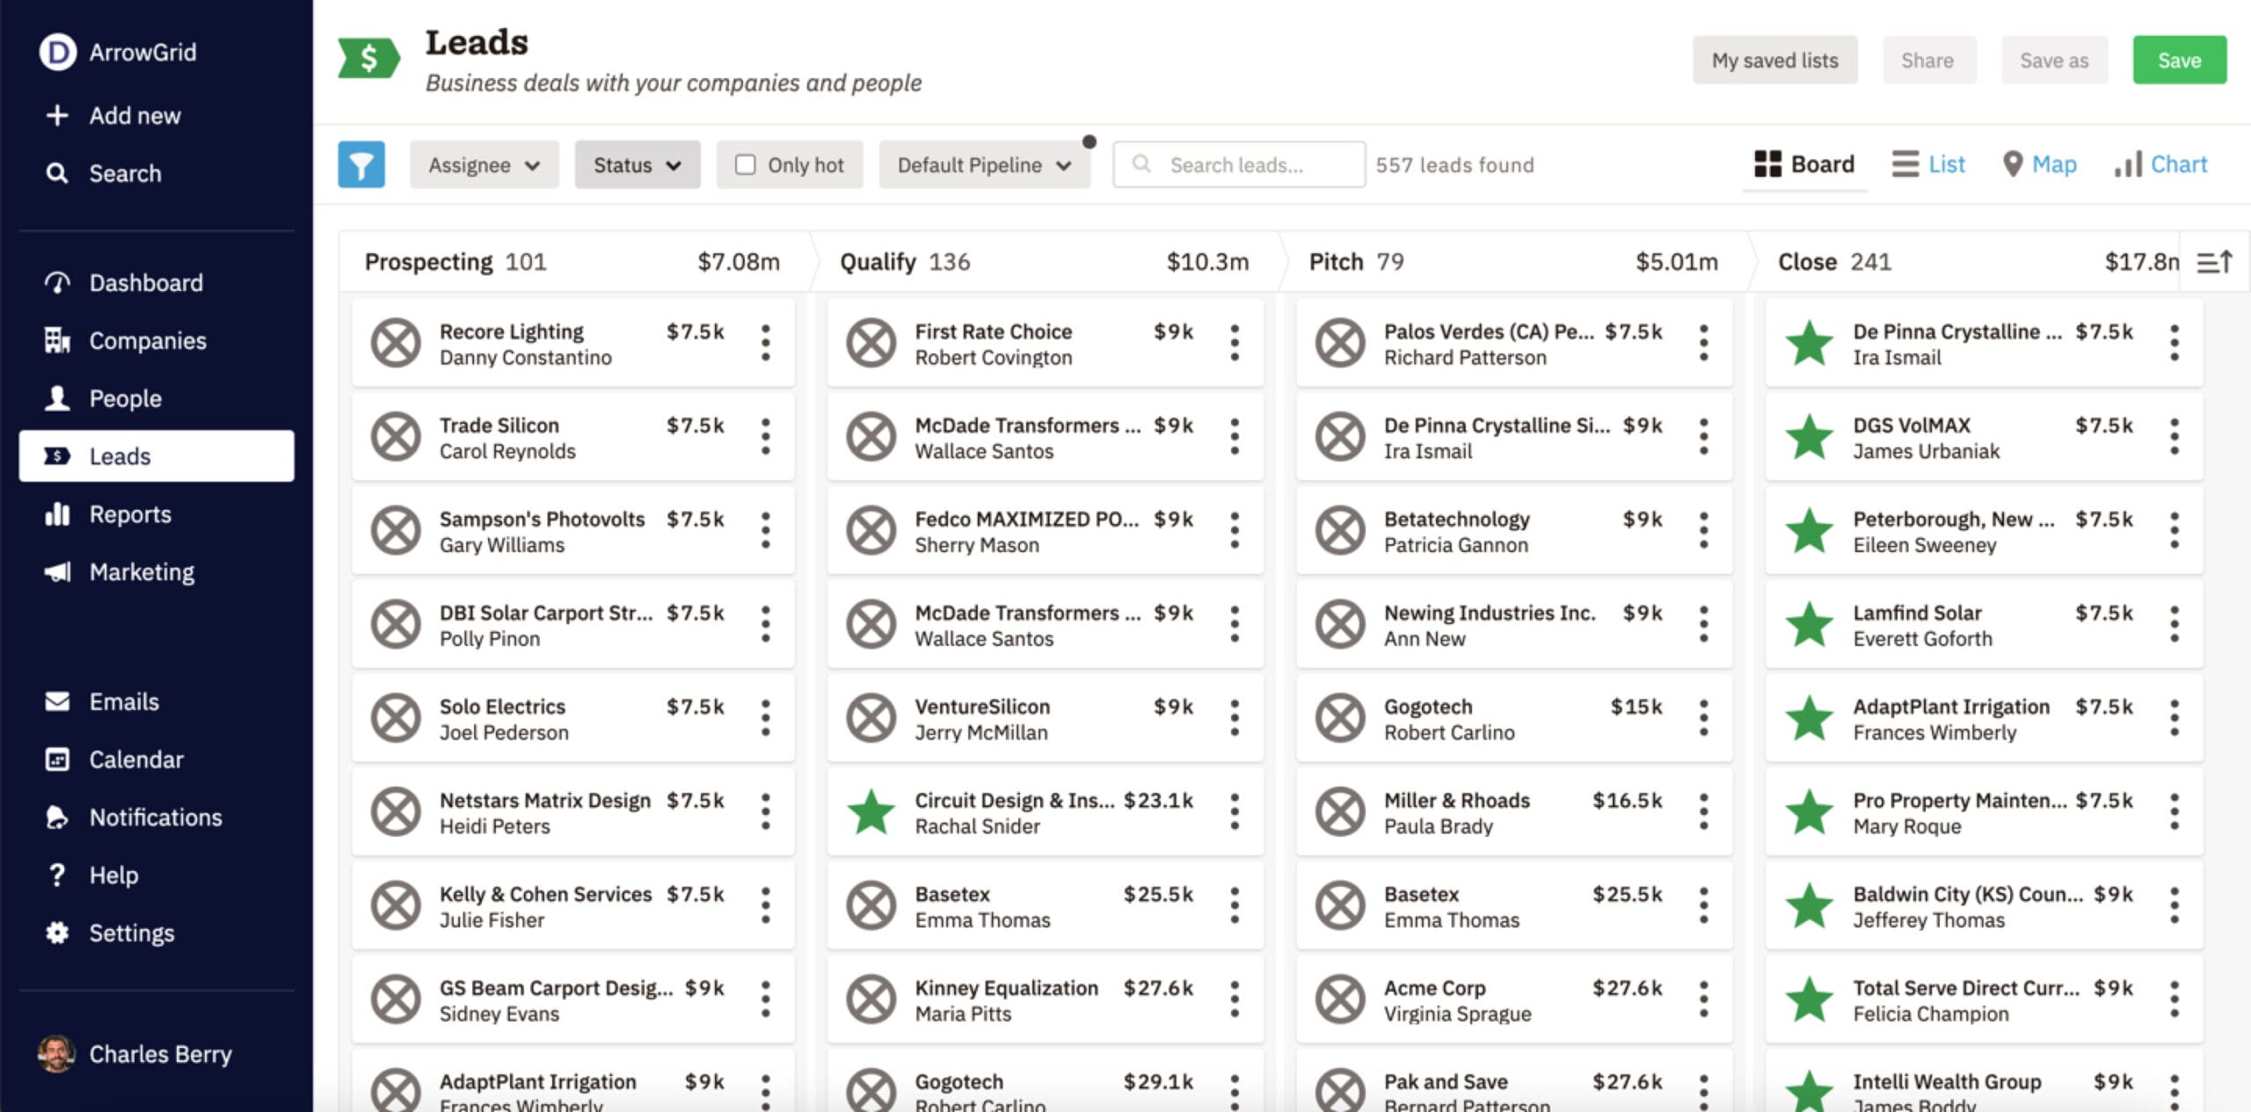The width and height of the screenshot is (2251, 1112).
Task: Open the Emails section
Action: pyautogui.click(x=123, y=701)
